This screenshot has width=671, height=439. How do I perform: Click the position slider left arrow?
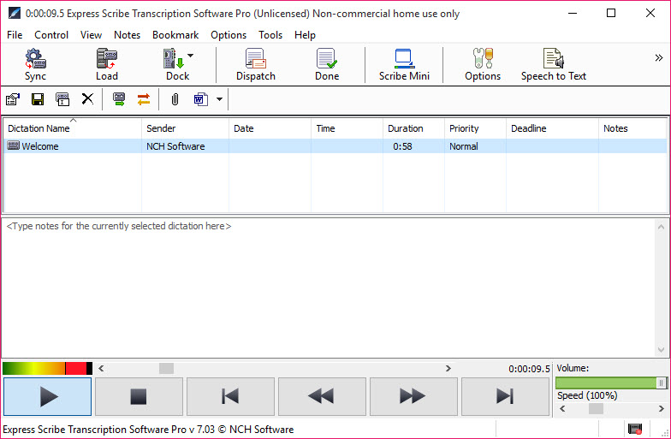tap(101, 368)
